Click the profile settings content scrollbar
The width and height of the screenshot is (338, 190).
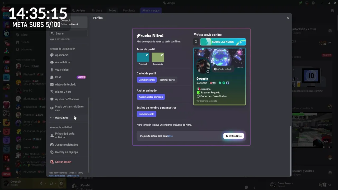click(x=291, y=151)
